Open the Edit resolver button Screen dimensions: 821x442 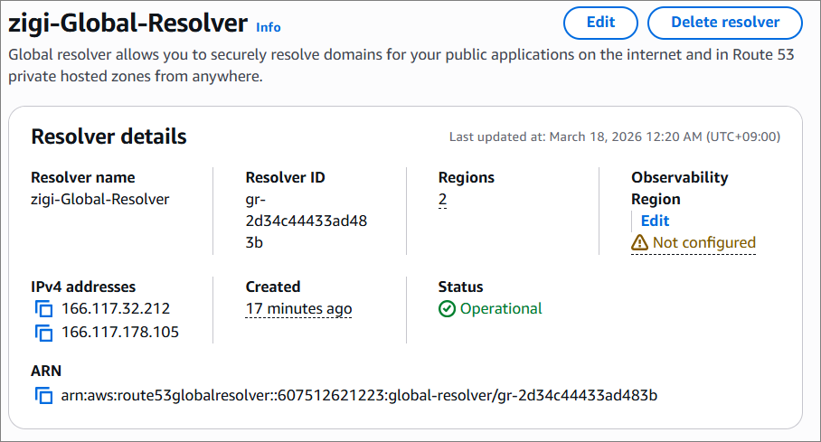tap(600, 23)
